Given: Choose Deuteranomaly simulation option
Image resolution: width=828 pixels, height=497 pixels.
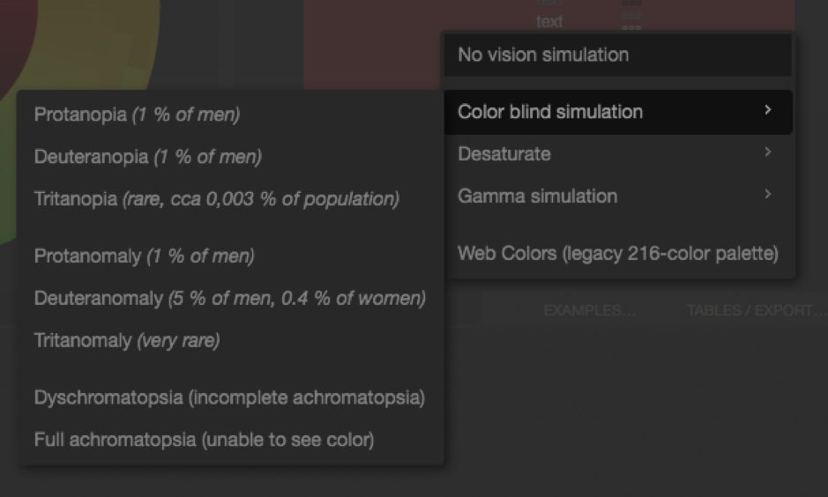Looking at the screenshot, I should [x=229, y=299].
